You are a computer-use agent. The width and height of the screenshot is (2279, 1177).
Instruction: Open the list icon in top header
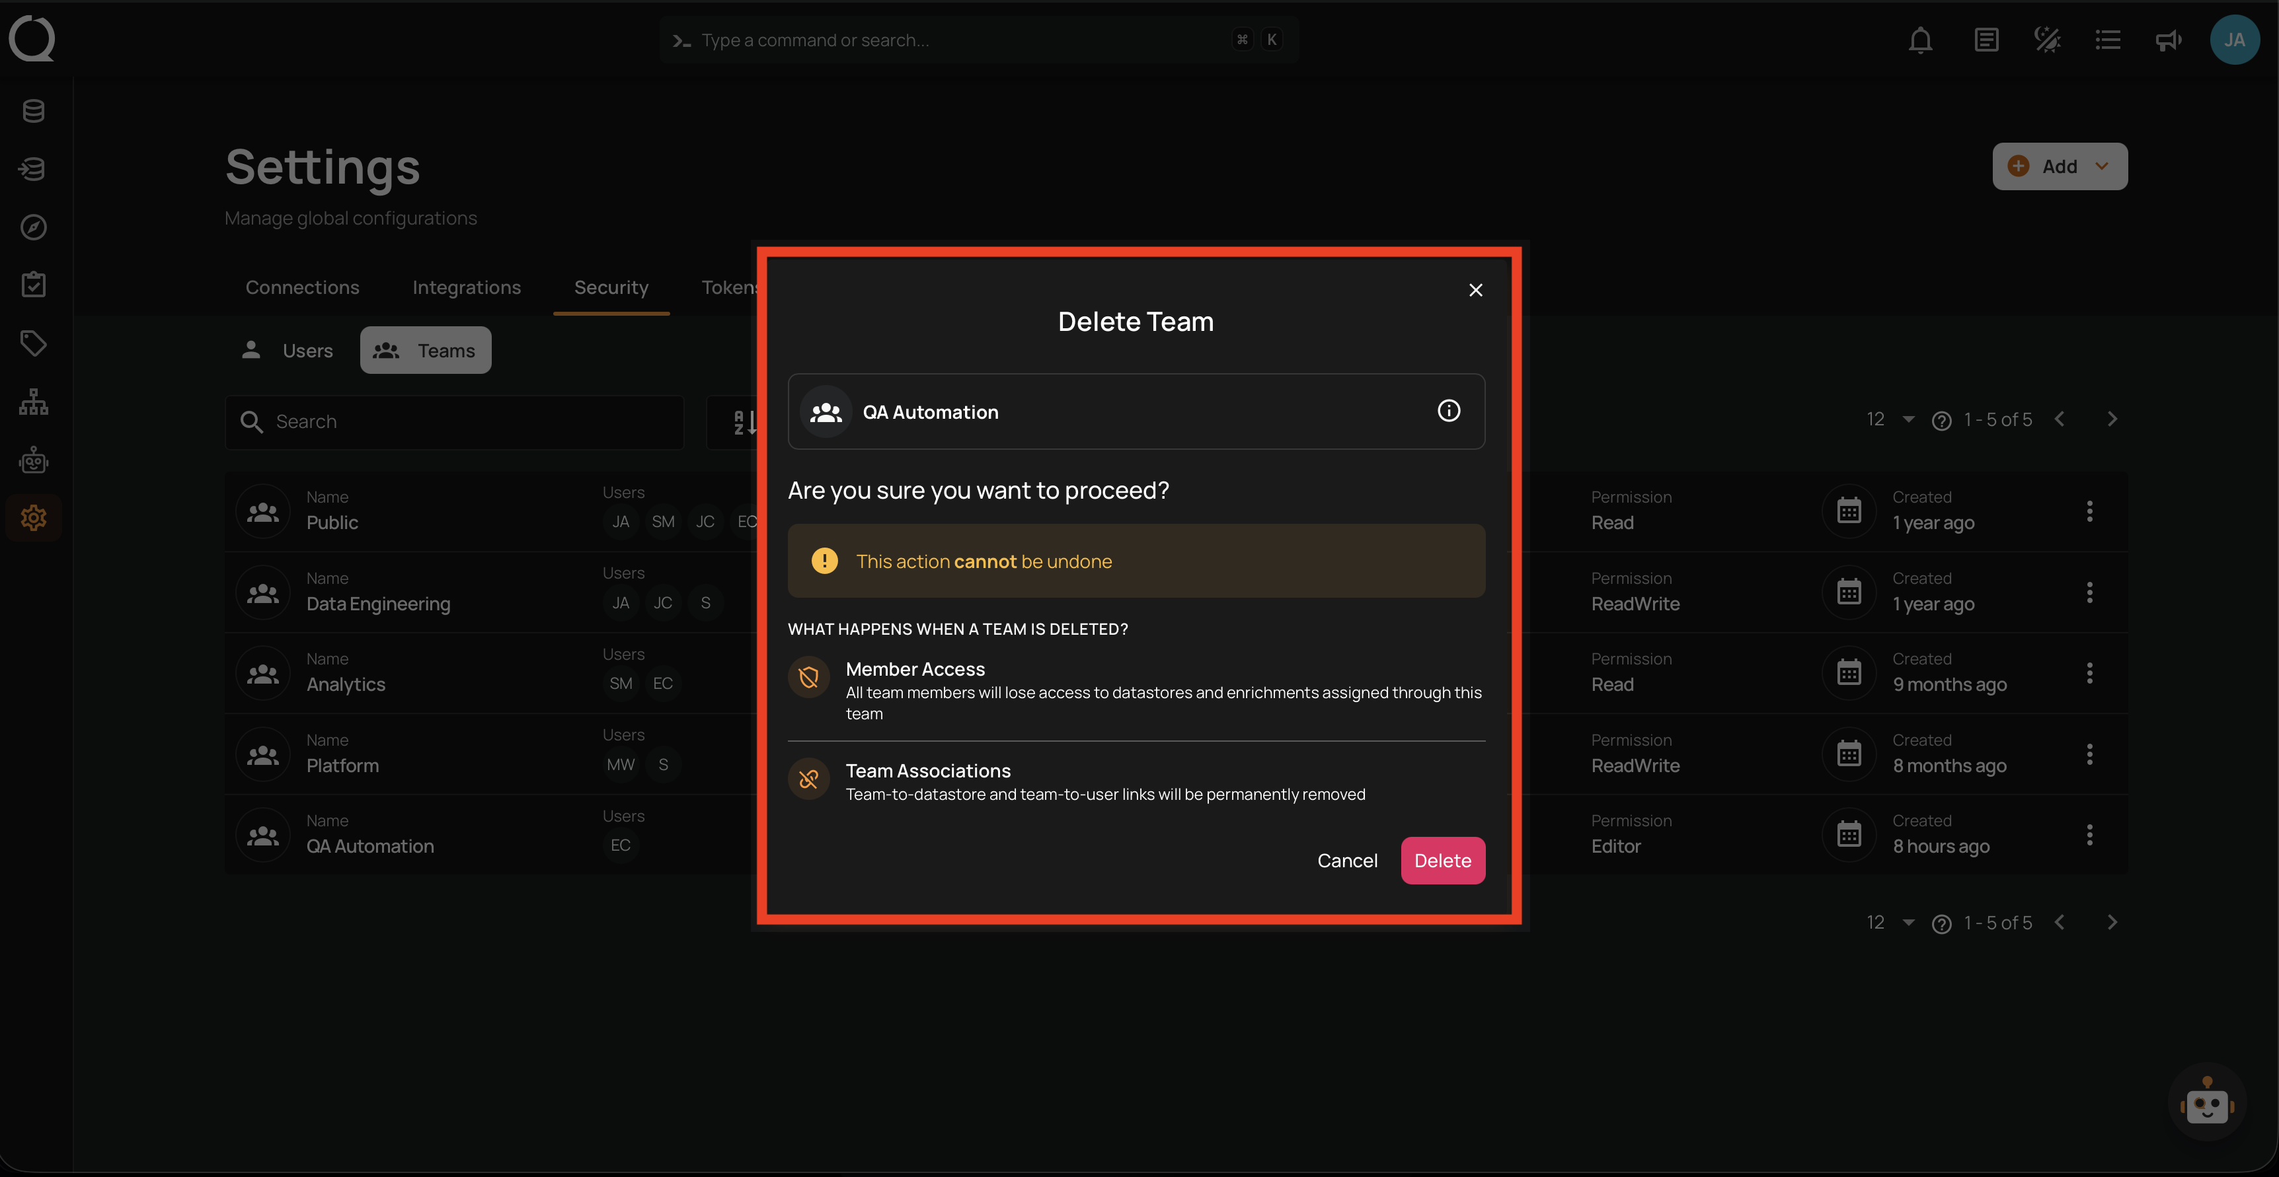click(2108, 40)
